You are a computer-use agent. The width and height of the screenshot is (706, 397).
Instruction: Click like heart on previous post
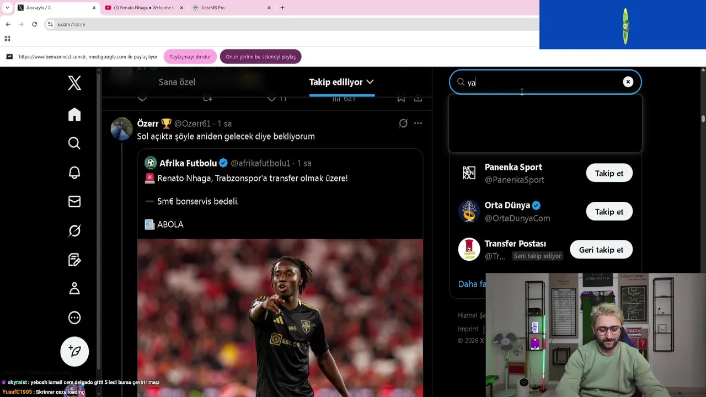coord(271,99)
